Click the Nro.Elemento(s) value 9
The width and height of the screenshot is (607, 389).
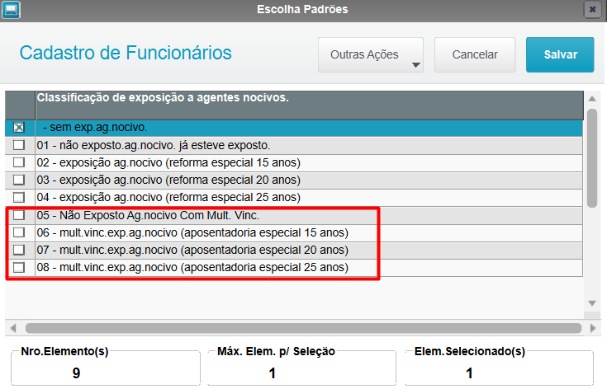(76, 373)
